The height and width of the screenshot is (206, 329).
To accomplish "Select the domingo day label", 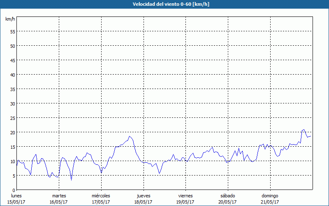I will pos(270,196).
